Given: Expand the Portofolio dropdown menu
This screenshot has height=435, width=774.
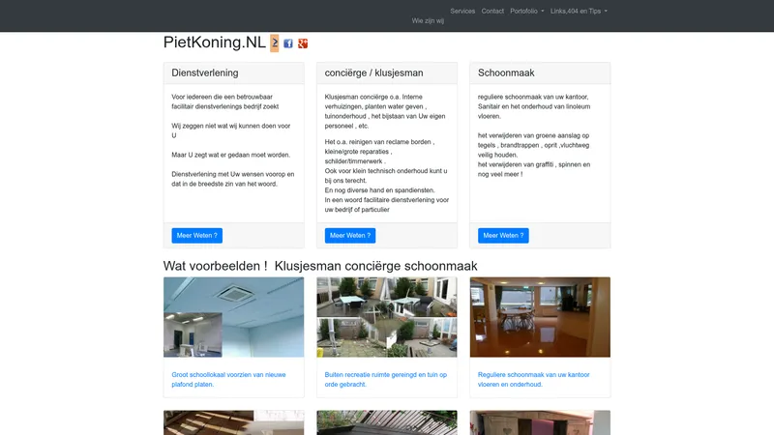Looking at the screenshot, I should point(526,11).
